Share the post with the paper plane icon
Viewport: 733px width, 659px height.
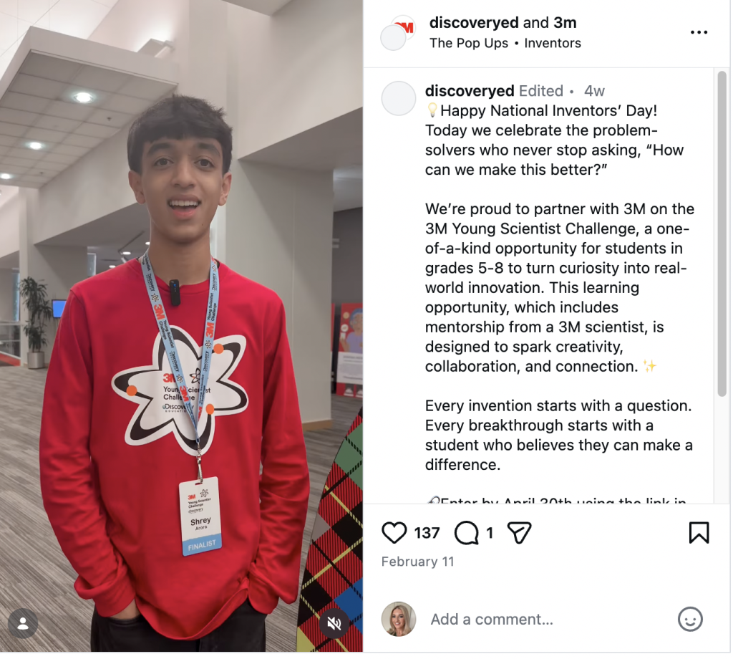coord(519,532)
